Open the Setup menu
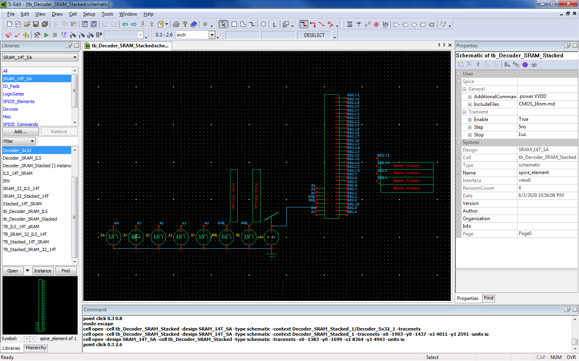The width and height of the screenshot is (579, 361). (89, 14)
